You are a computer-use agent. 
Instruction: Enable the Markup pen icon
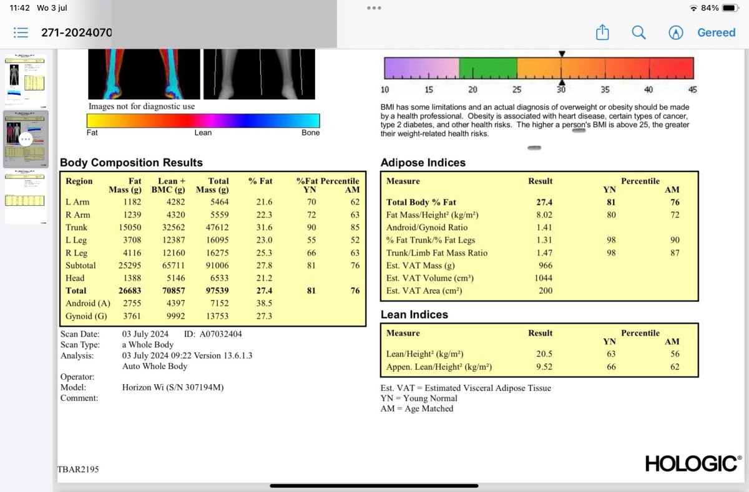pos(675,32)
